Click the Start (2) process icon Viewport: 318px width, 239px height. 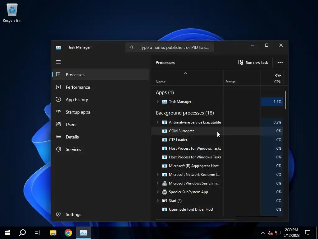click(165, 201)
